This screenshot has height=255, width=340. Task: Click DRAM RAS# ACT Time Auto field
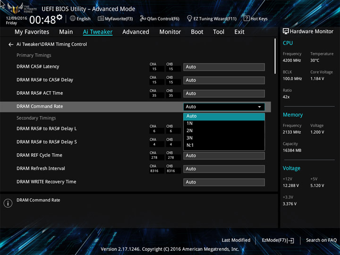coord(224,93)
